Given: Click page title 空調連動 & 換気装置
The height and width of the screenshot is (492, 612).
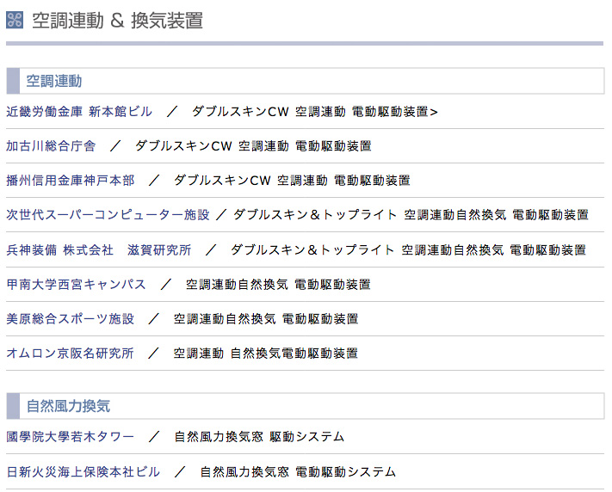Looking at the screenshot, I should tap(117, 21).
